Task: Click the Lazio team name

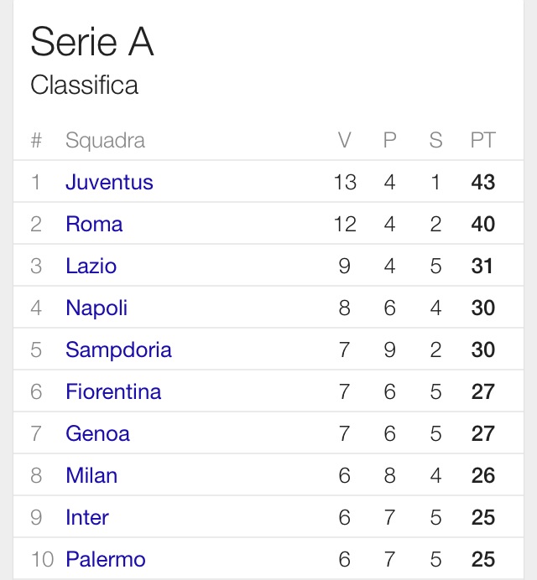Action: pyautogui.click(x=91, y=266)
